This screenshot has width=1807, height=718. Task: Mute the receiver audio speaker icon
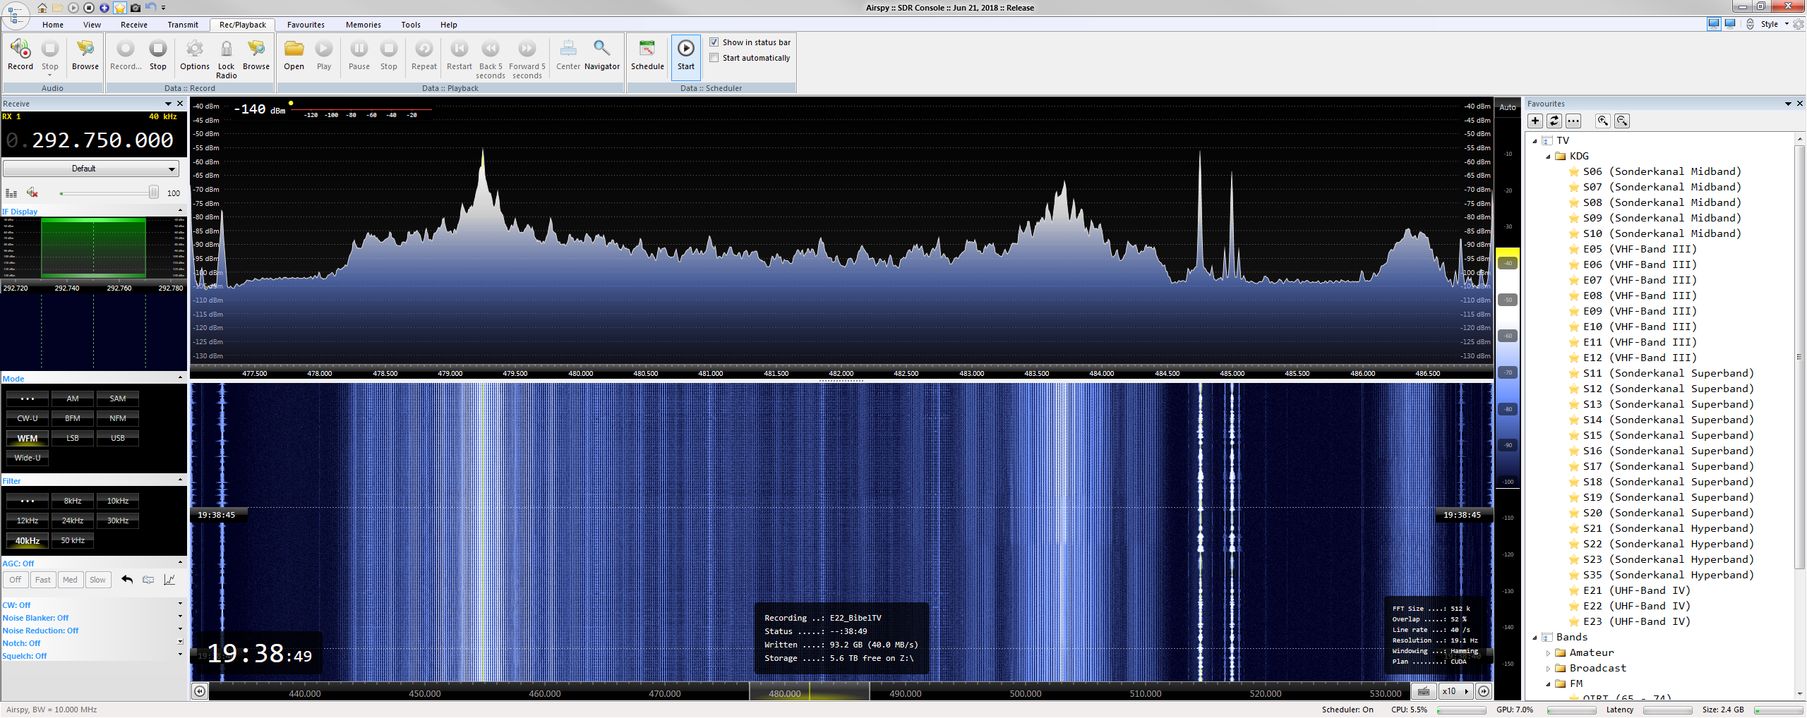pyautogui.click(x=32, y=193)
